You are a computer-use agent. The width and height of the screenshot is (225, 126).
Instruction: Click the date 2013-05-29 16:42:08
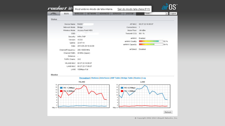[x=86, y=46]
